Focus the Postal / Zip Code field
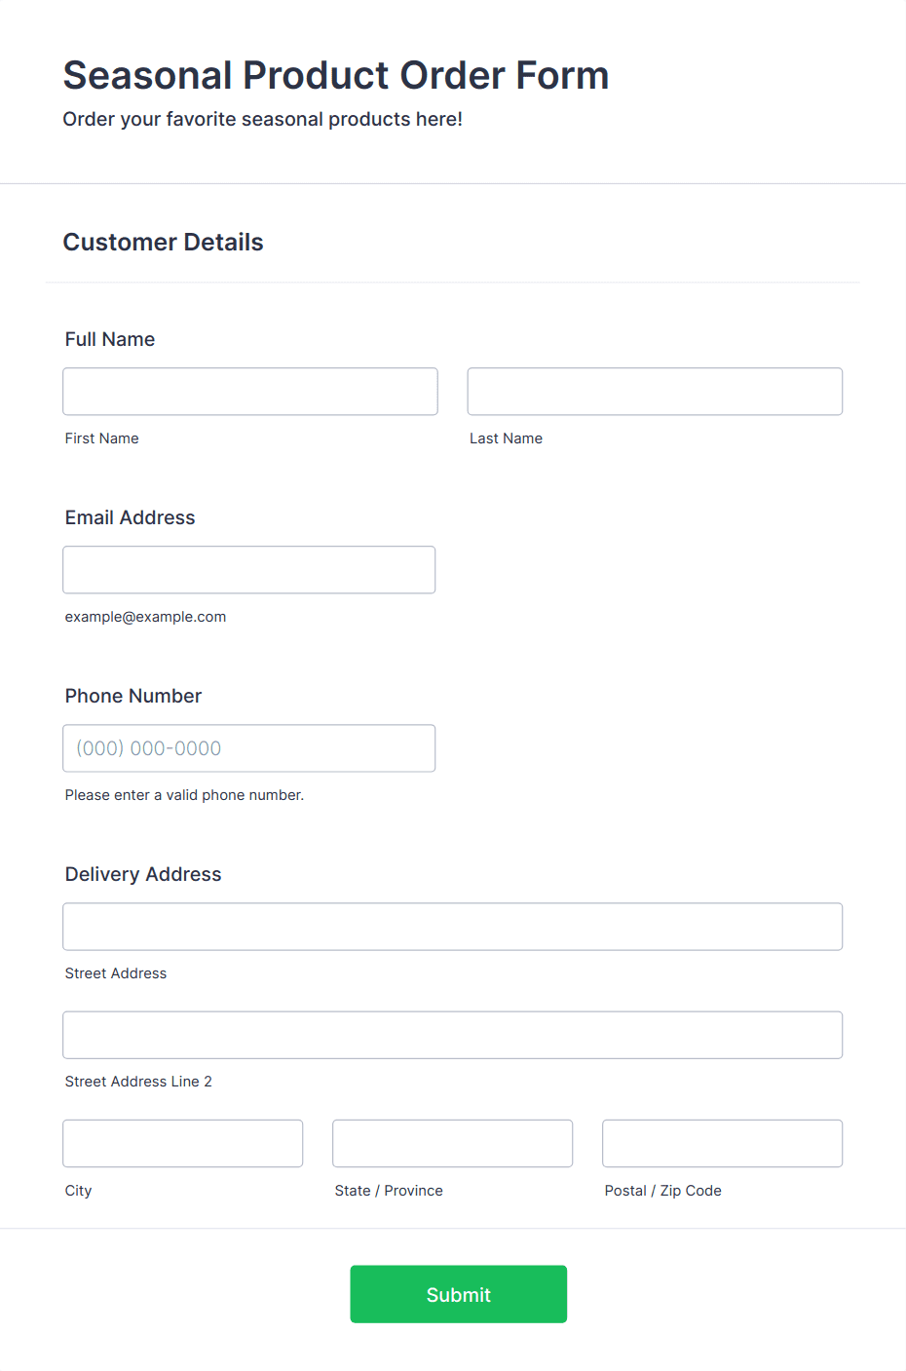Image resolution: width=906 pixels, height=1371 pixels. pos(723,1143)
